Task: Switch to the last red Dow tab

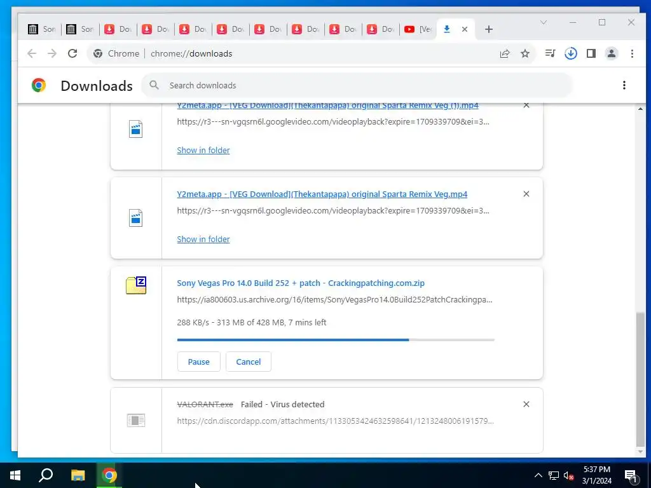Action: [380, 29]
